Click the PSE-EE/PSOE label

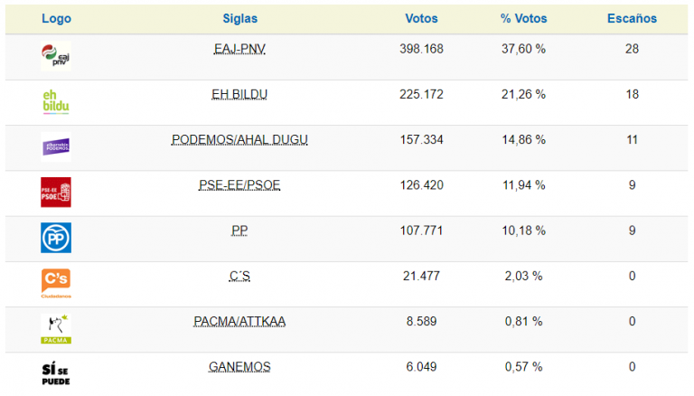[239, 185]
